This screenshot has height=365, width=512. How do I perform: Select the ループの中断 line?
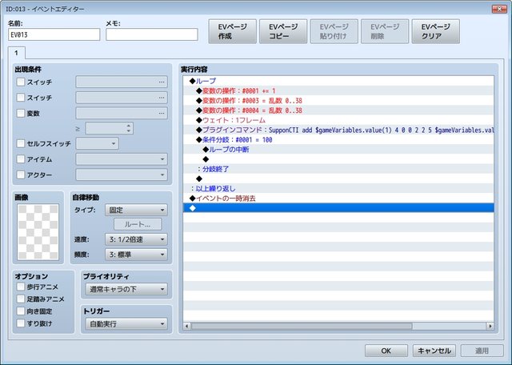tap(338, 150)
